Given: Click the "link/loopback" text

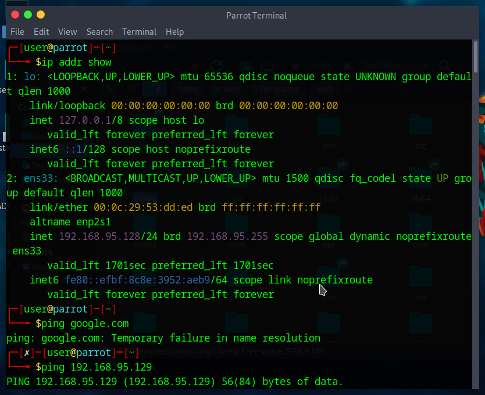Looking at the screenshot, I should (x=67, y=106).
